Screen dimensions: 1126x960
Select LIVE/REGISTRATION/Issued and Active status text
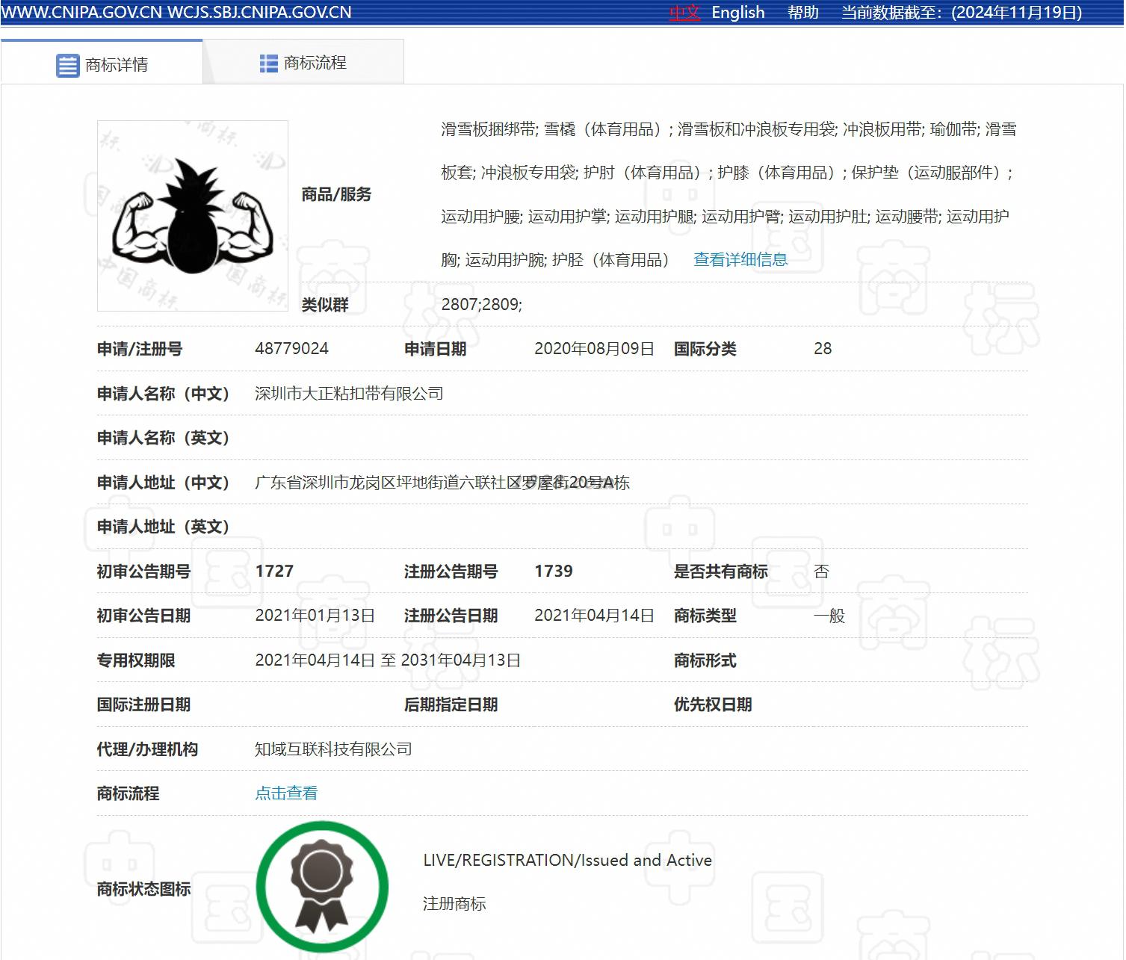tap(568, 861)
